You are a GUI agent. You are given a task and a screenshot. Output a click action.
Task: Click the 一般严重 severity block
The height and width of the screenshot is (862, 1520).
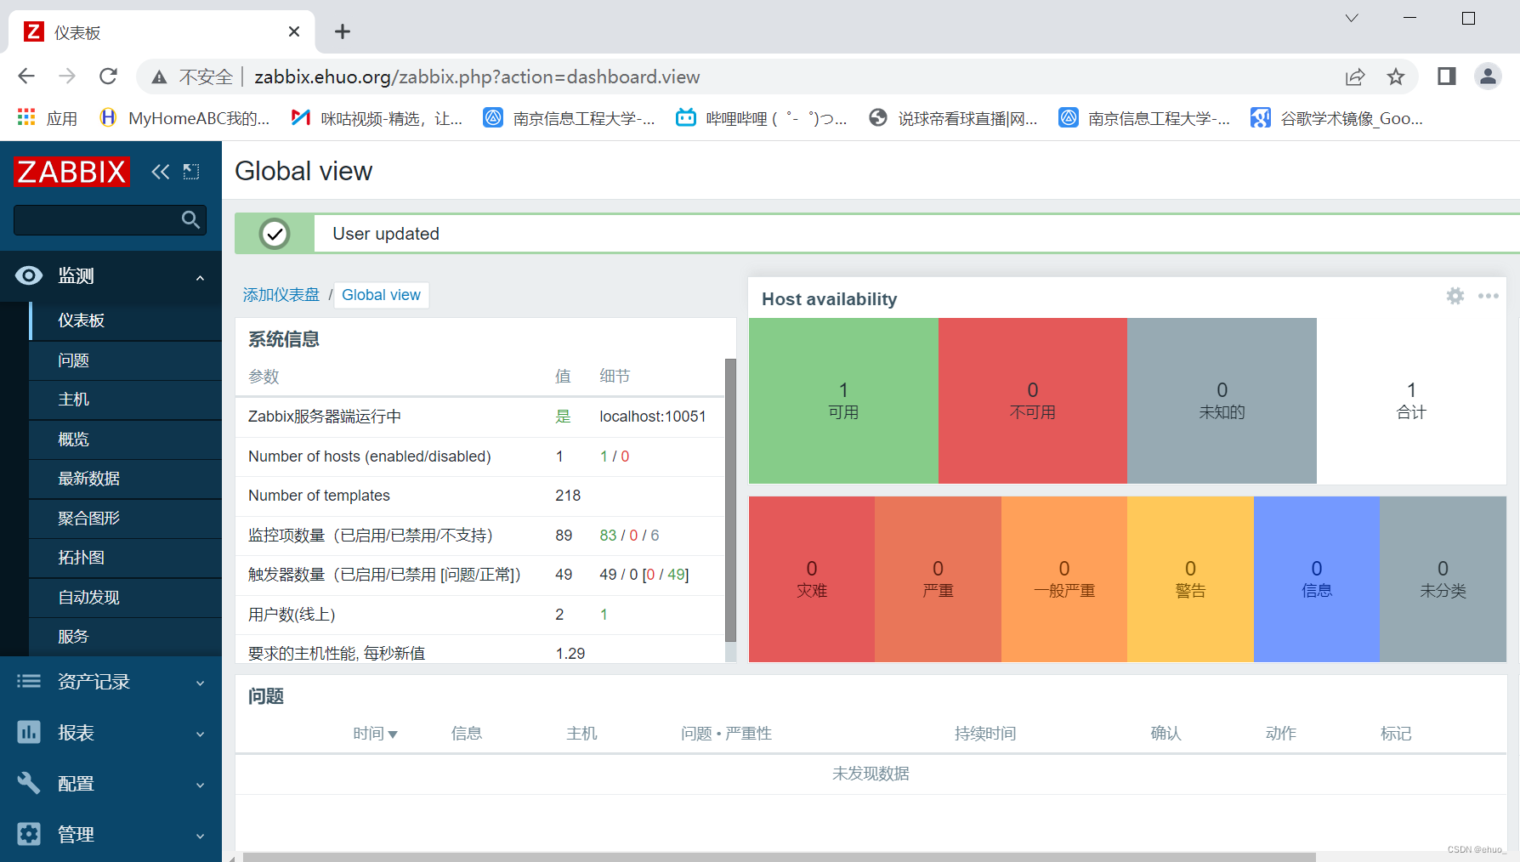click(x=1064, y=579)
